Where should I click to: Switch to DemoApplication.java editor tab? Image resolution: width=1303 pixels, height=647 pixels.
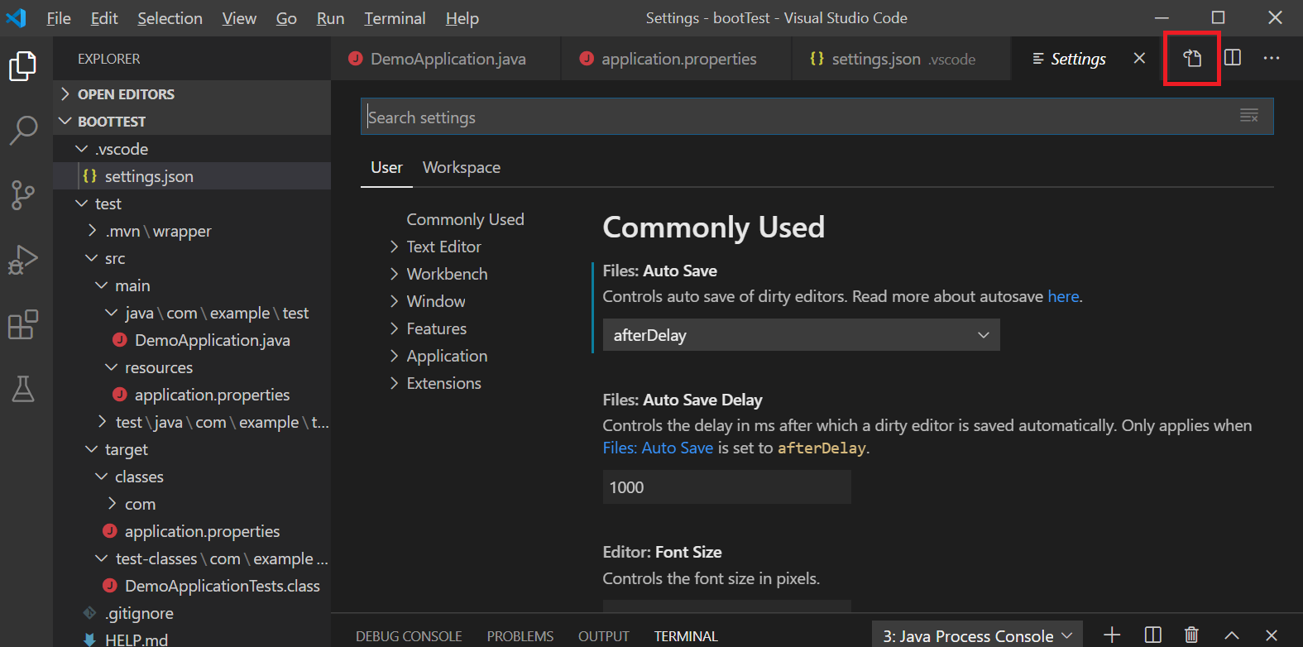tap(446, 59)
